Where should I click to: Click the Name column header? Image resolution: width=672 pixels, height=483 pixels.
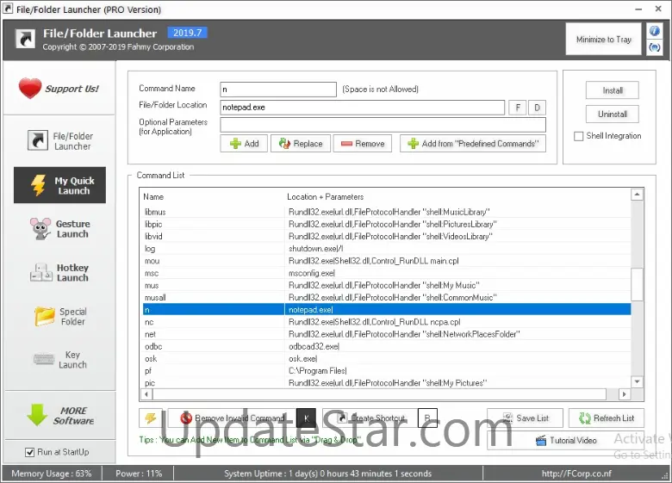click(x=153, y=197)
